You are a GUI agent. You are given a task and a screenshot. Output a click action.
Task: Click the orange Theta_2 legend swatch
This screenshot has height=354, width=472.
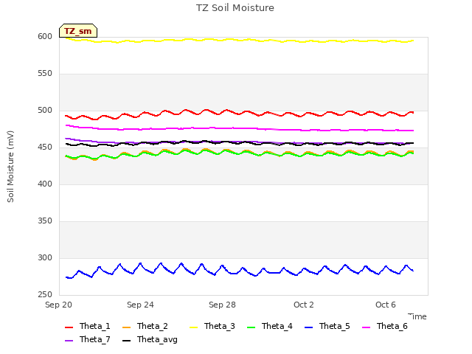coord(126,327)
